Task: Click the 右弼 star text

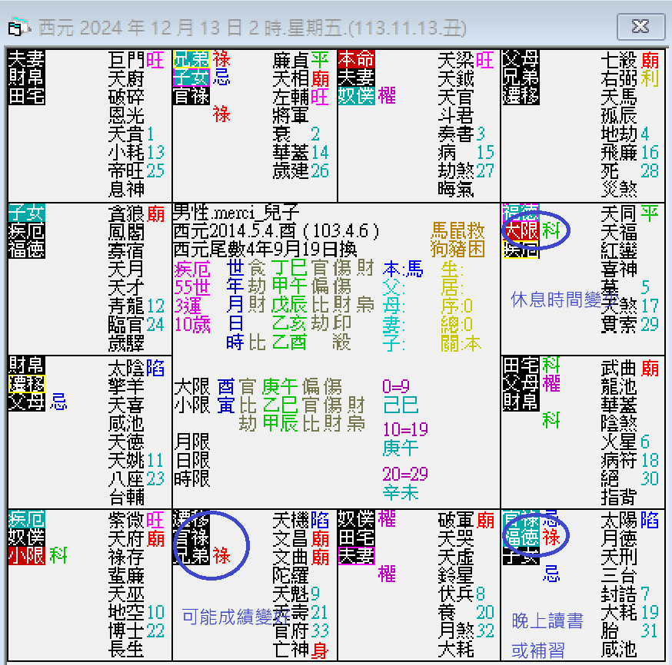Action: click(x=619, y=79)
